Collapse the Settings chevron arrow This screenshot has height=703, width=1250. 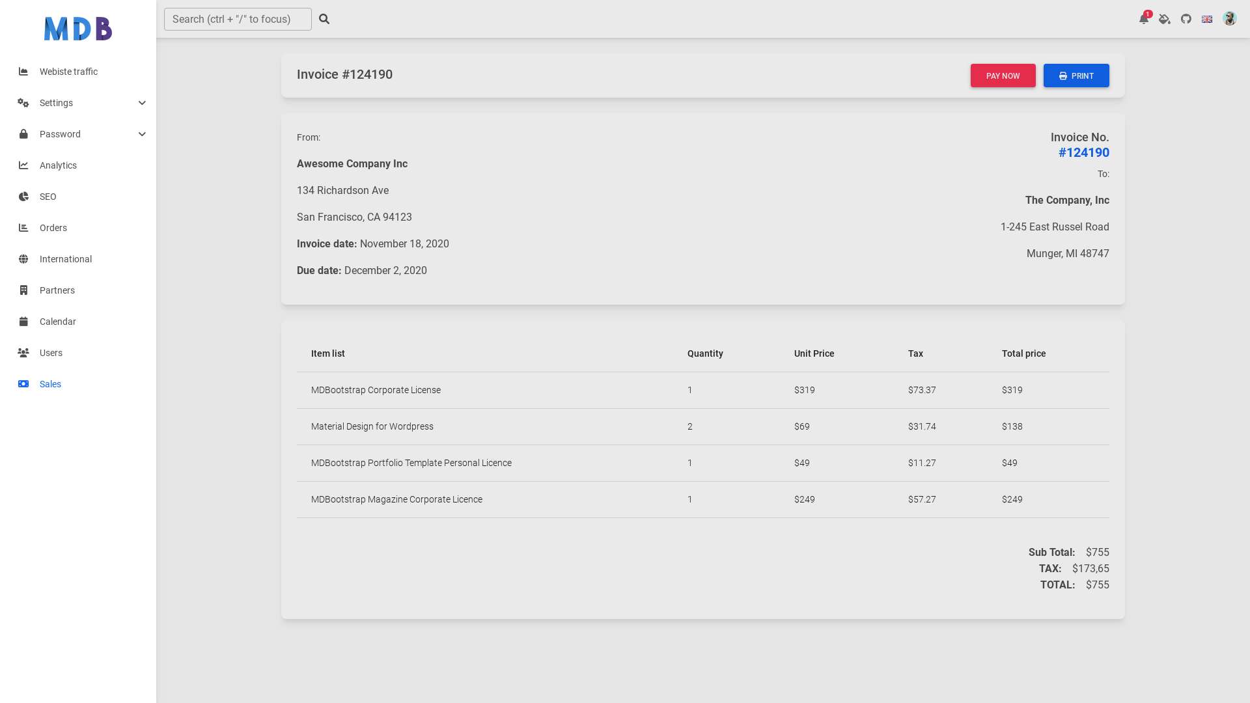(x=142, y=103)
